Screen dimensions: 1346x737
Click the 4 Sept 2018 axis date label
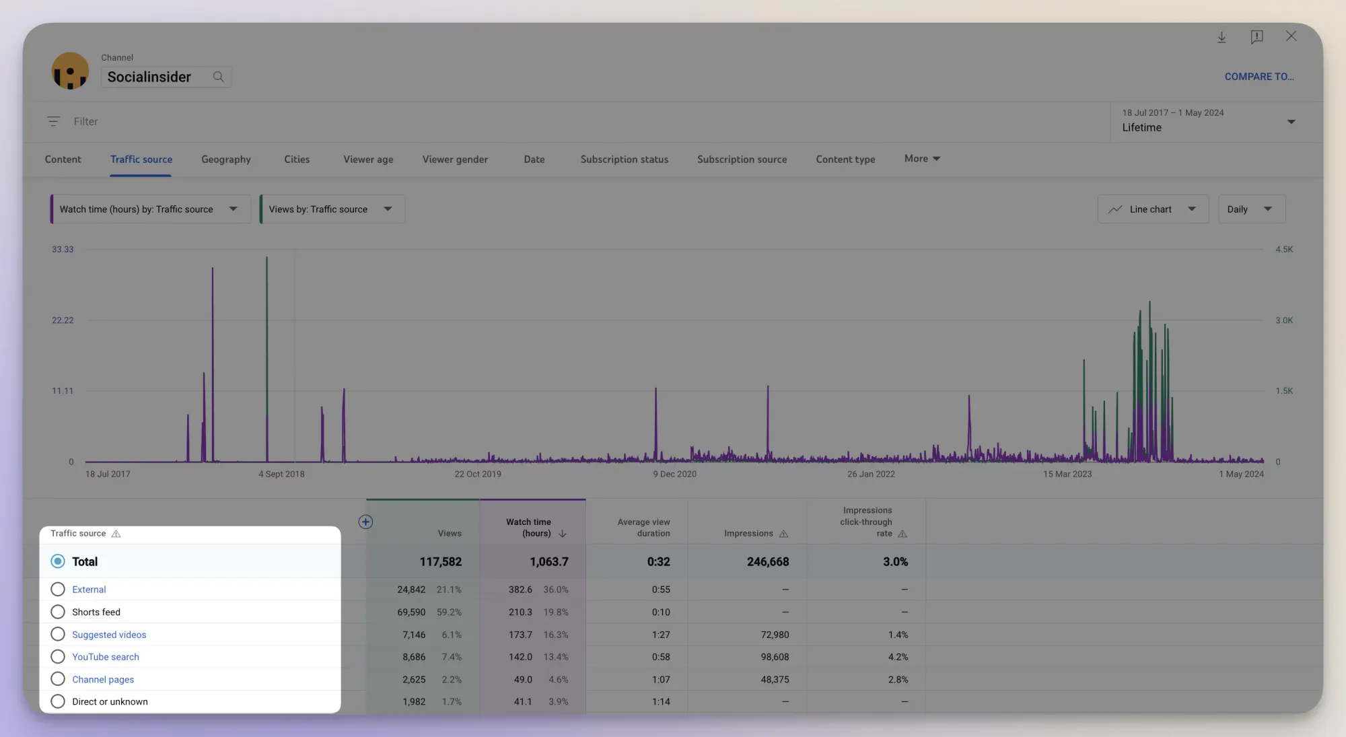281,475
